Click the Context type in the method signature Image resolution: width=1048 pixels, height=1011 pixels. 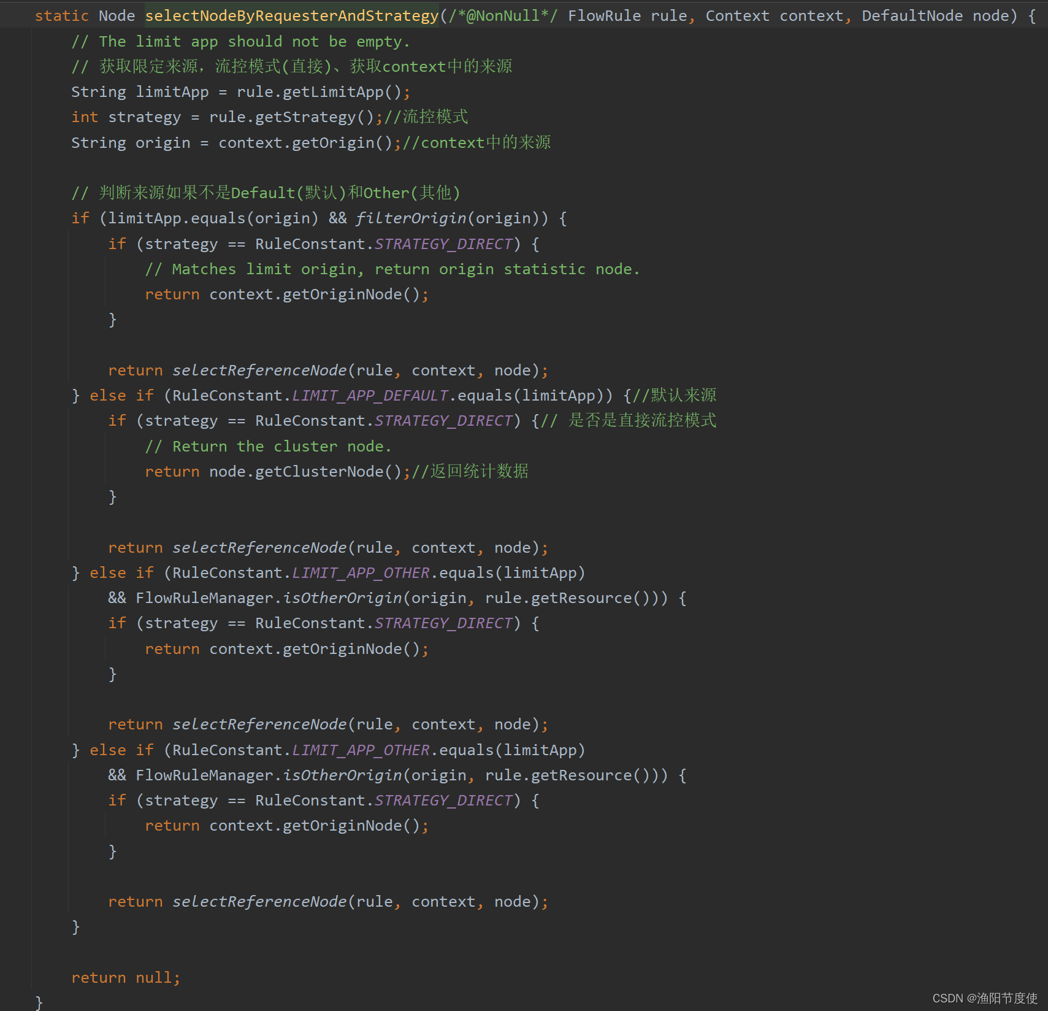[737, 16]
